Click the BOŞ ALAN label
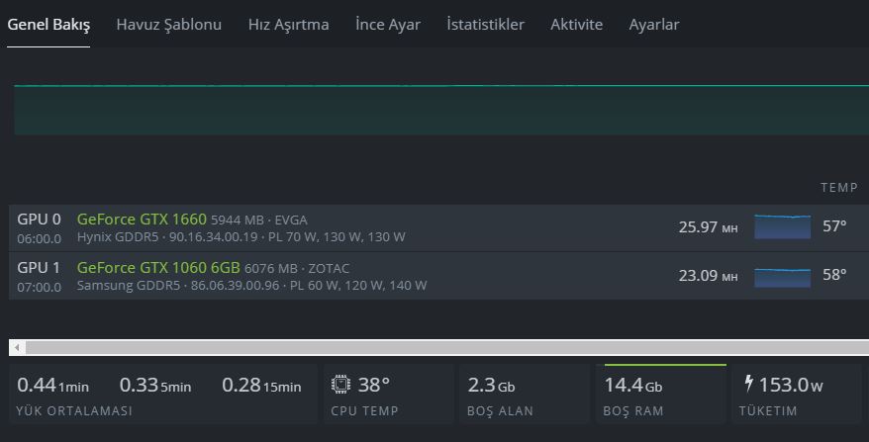The width and height of the screenshot is (869, 442). tap(500, 411)
